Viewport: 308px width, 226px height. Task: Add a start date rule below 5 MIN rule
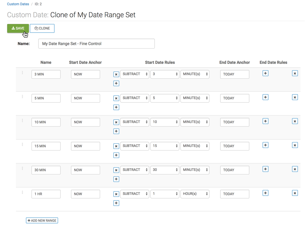point(116,107)
